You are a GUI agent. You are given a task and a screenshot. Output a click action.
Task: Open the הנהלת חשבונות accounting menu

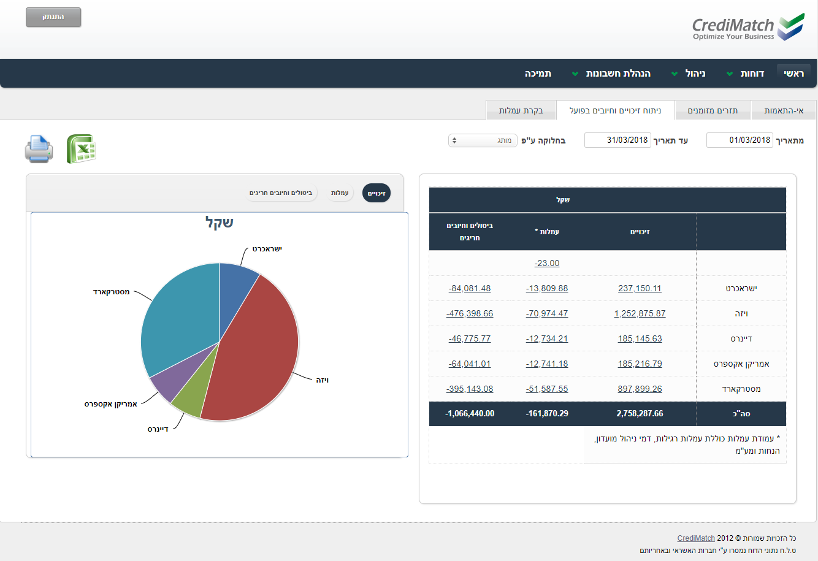[618, 74]
